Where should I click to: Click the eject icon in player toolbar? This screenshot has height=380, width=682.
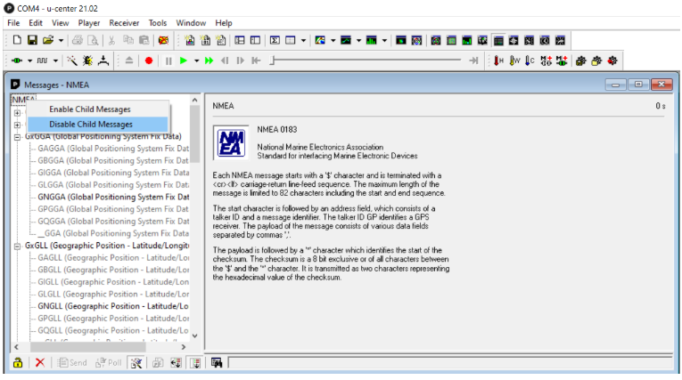coord(129,61)
